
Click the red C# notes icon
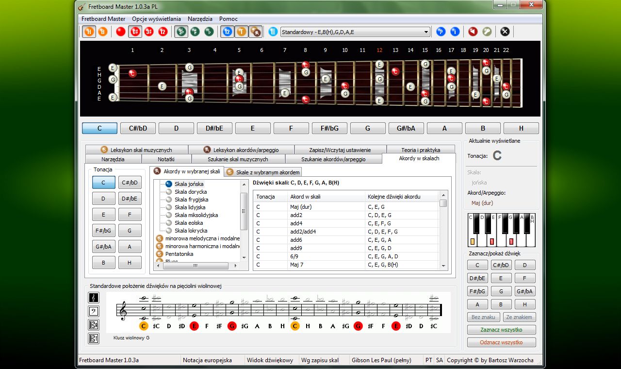[x=135, y=32]
